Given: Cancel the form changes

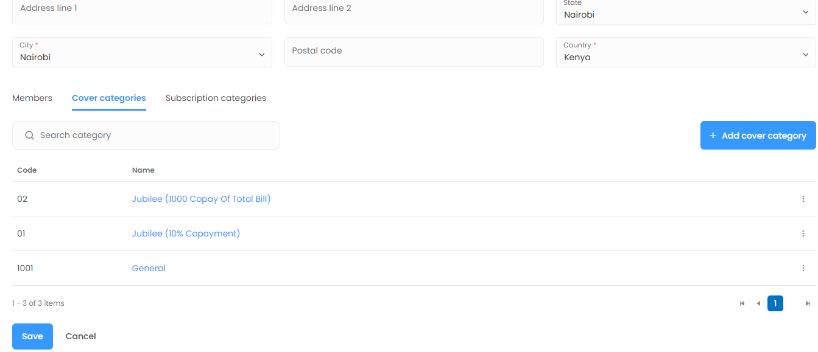Looking at the screenshot, I should pos(81,336).
